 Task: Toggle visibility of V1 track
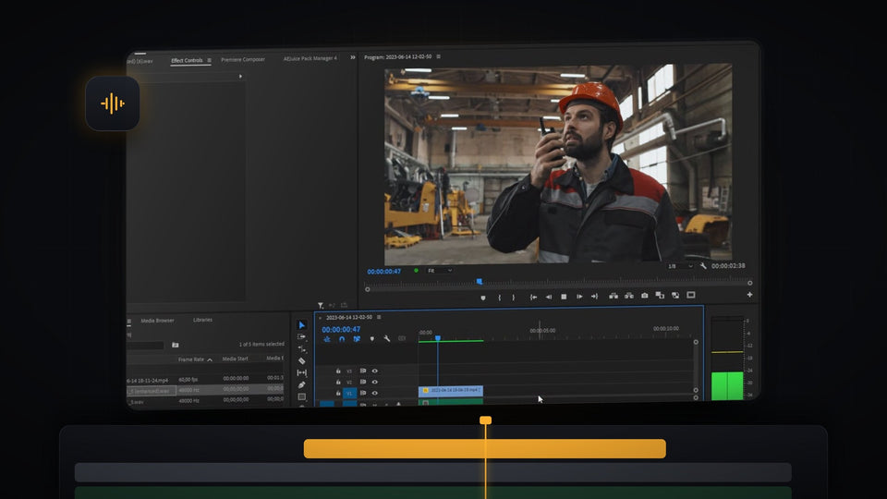pos(374,394)
